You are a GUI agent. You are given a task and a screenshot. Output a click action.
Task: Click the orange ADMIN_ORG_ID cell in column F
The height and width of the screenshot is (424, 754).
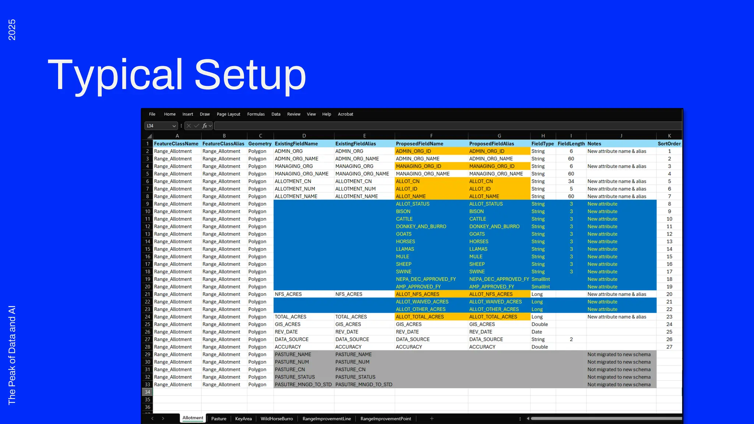[431, 151]
